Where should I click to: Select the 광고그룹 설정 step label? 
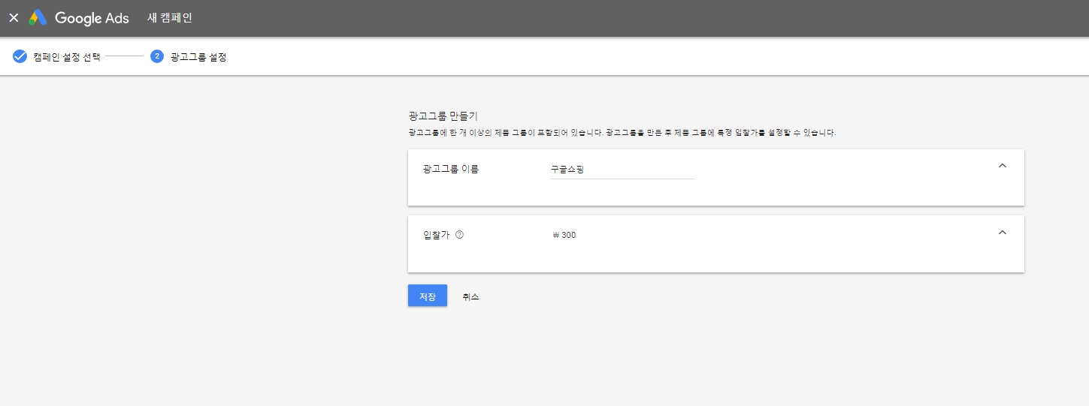click(x=198, y=56)
